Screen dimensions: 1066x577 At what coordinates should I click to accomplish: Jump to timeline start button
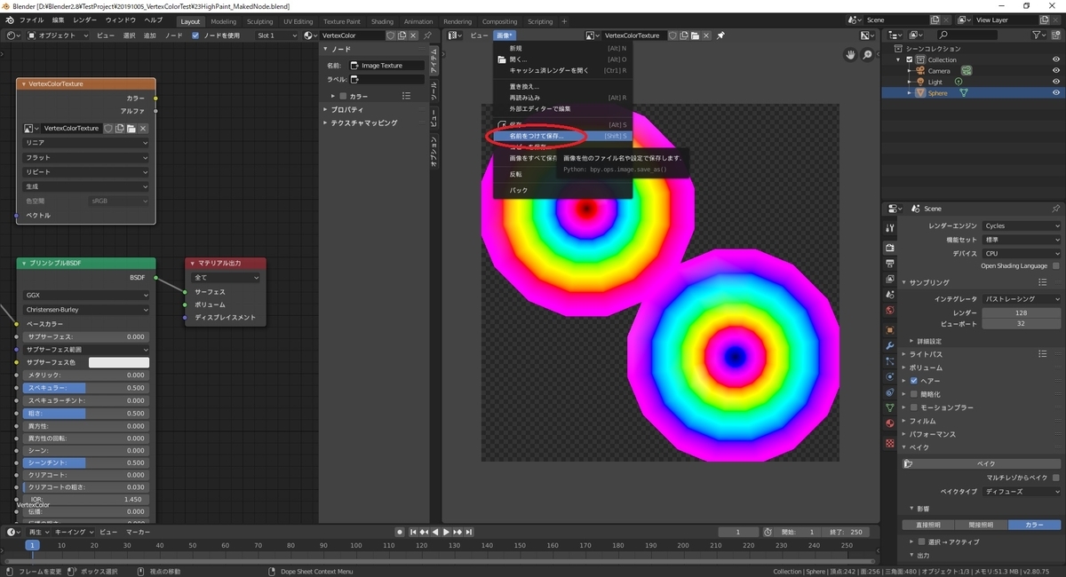414,532
